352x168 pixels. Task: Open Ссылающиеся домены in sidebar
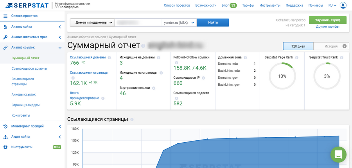click(29, 69)
